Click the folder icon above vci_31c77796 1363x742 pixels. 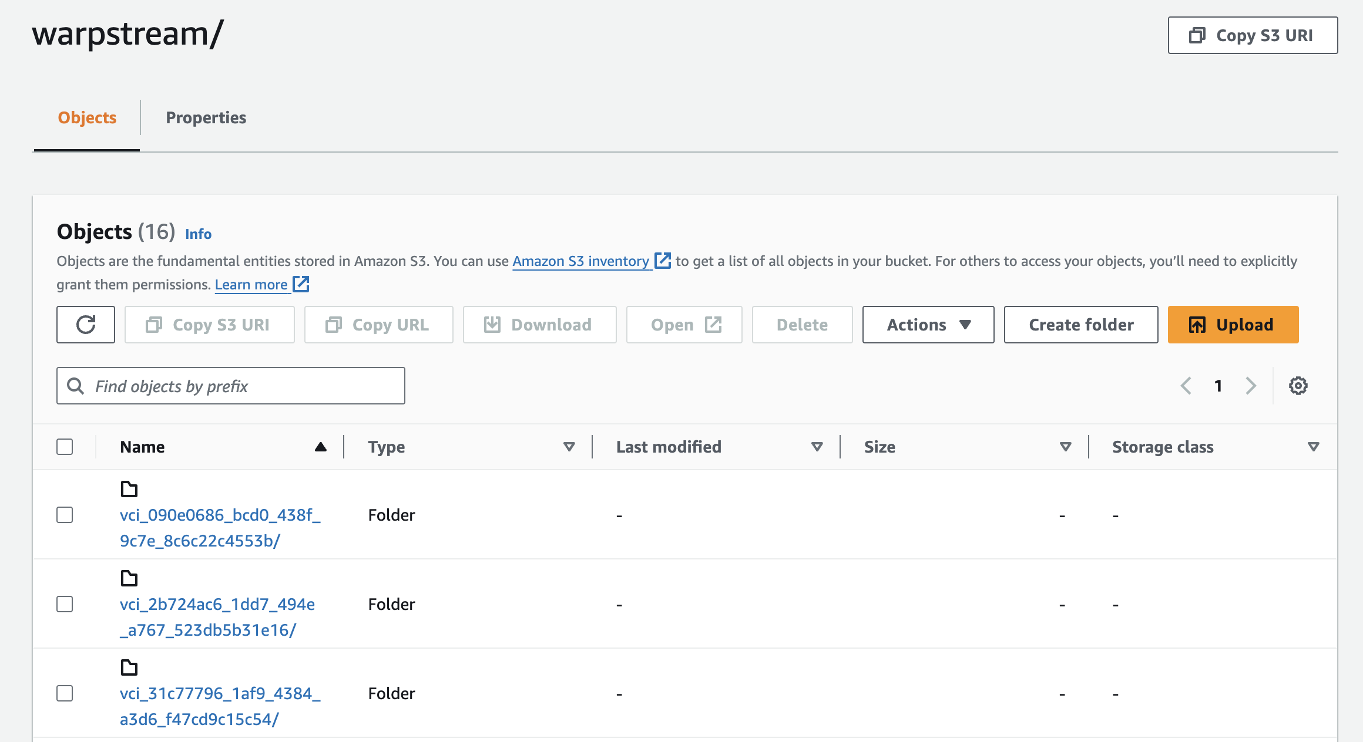(129, 667)
